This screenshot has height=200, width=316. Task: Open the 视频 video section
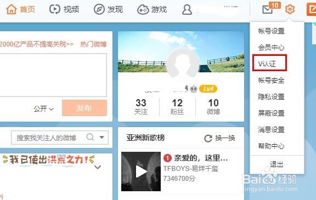[x=64, y=9]
